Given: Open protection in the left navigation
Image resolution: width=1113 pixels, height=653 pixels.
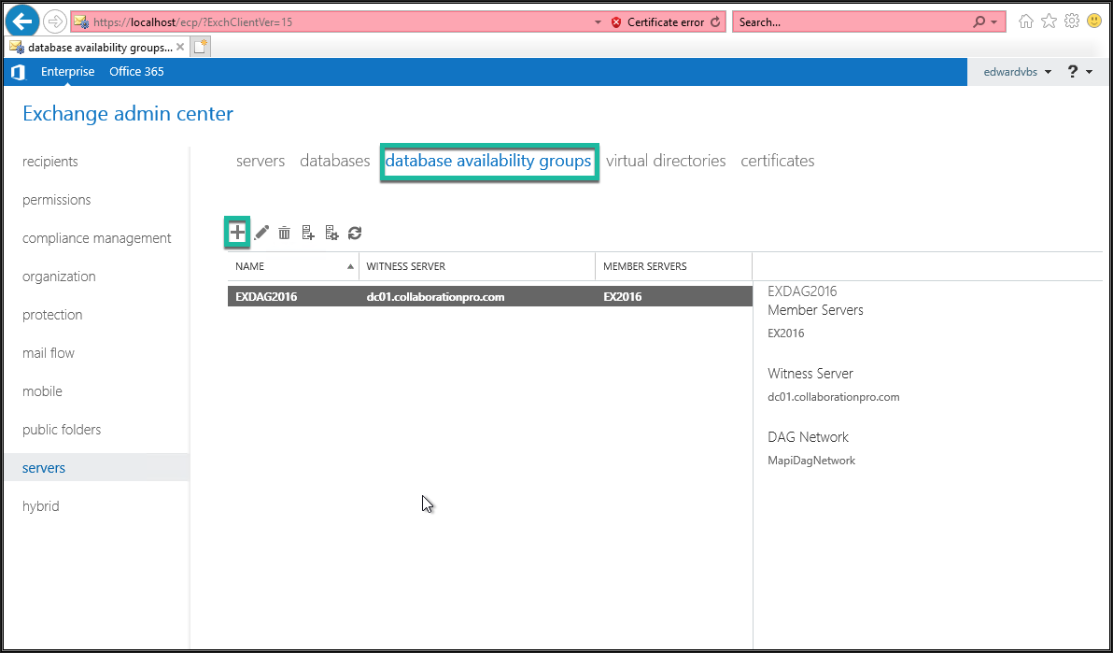Looking at the screenshot, I should coord(52,315).
